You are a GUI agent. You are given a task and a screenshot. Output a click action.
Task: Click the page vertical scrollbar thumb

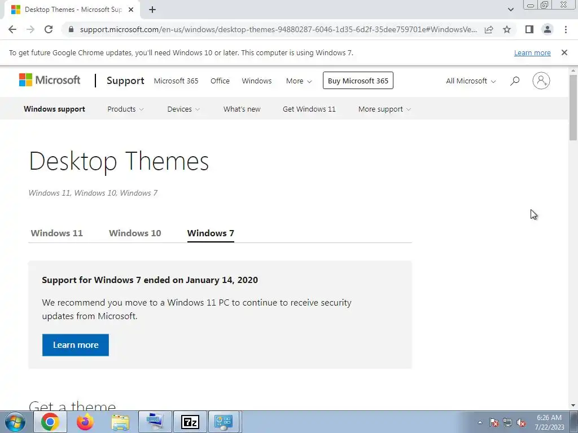pyautogui.click(x=573, y=108)
